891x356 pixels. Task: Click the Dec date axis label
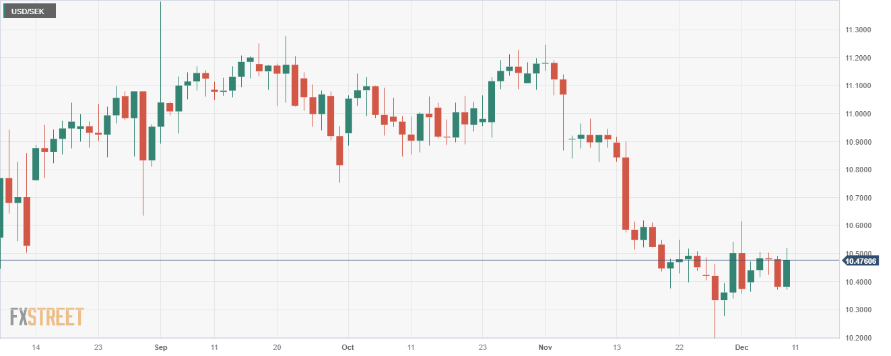click(x=742, y=347)
